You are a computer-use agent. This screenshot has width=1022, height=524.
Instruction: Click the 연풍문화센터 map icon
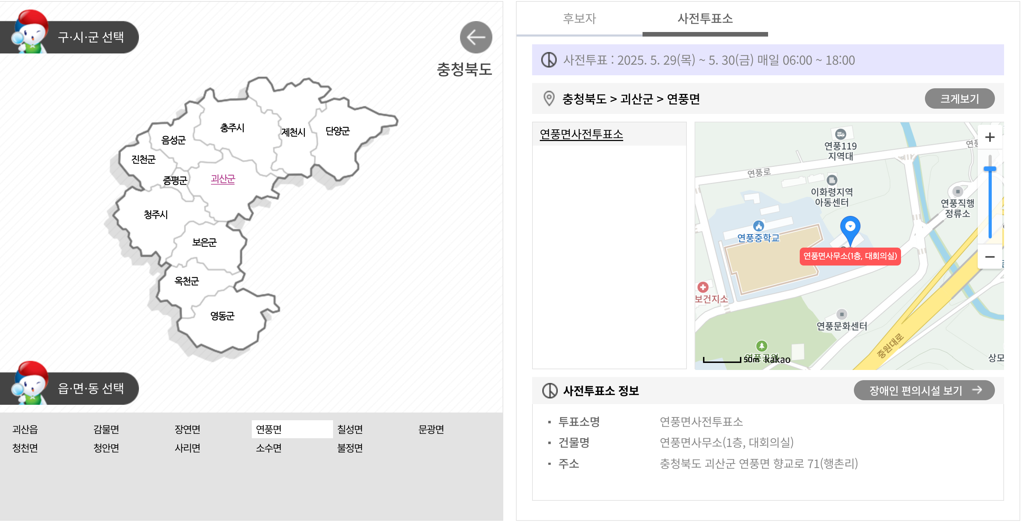842,314
